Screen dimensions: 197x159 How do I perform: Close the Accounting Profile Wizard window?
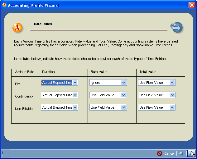[x=192, y=5]
